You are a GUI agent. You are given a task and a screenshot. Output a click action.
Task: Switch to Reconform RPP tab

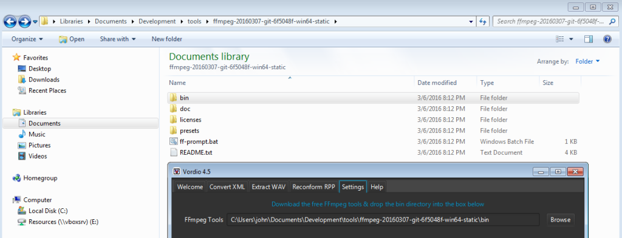314,187
